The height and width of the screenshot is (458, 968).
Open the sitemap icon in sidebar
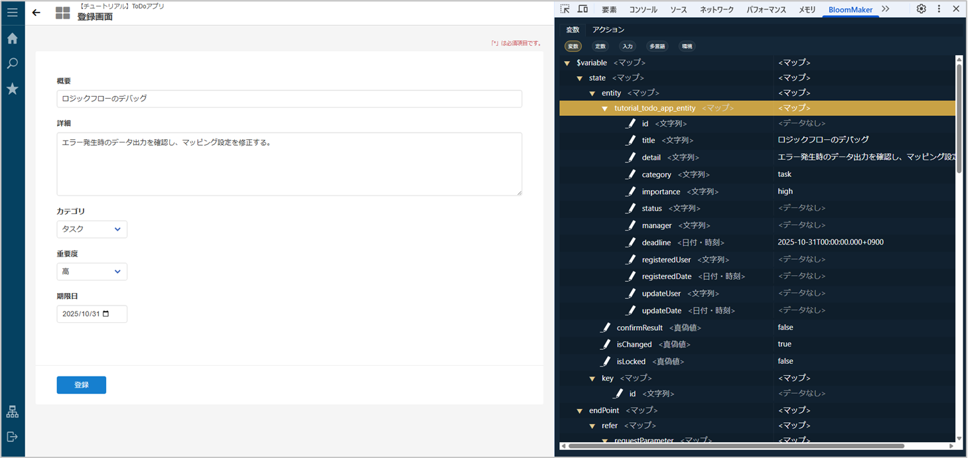pyautogui.click(x=12, y=412)
